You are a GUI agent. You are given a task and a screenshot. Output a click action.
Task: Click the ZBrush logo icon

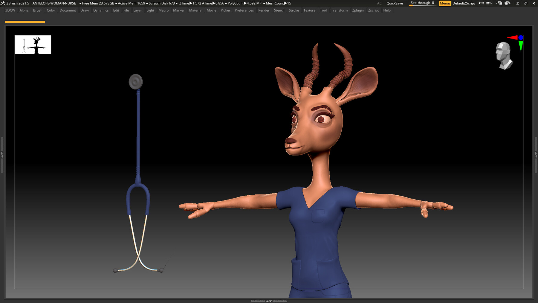tap(3, 3)
